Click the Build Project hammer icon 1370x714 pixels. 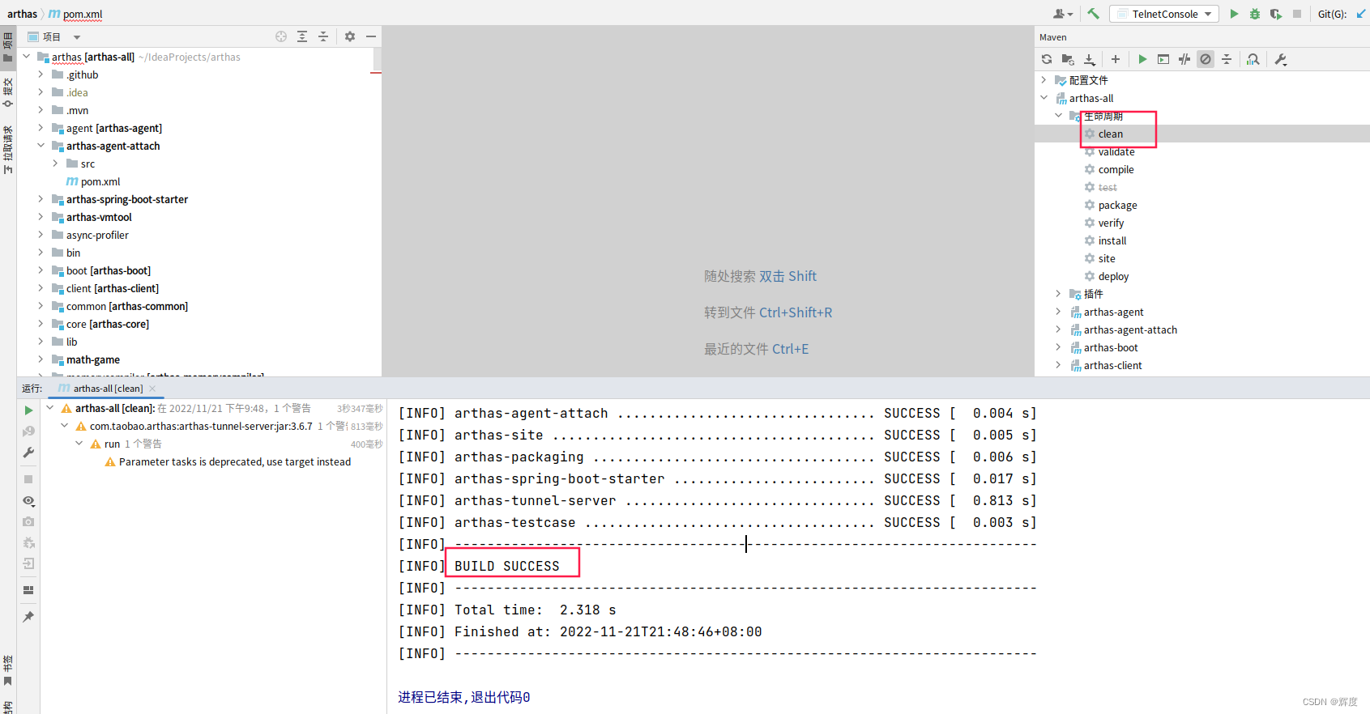(1093, 14)
